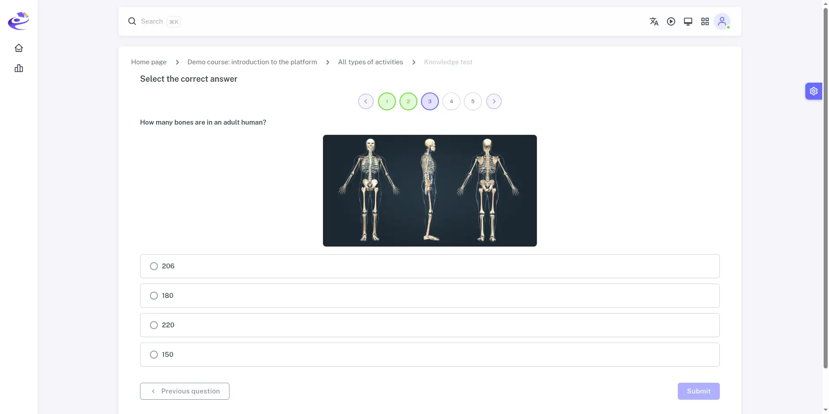Click the Previous question button
The image size is (829, 414).
click(x=185, y=391)
